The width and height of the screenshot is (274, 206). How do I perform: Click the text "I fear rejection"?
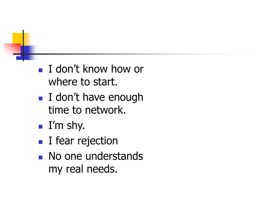(83, 141)
